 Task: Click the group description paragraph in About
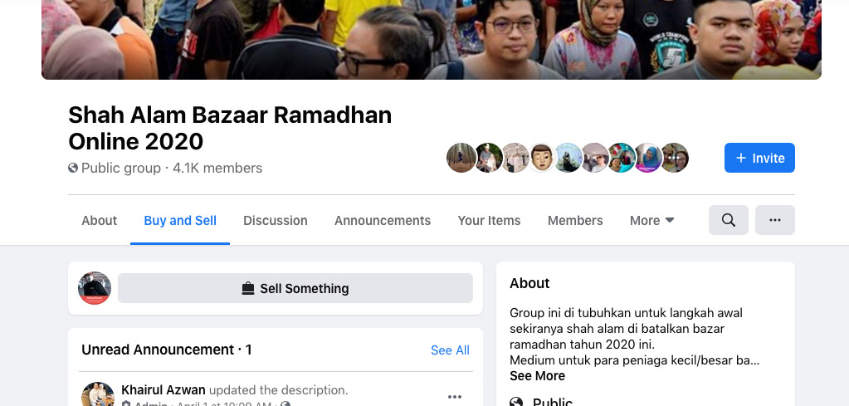pos(635,336)
